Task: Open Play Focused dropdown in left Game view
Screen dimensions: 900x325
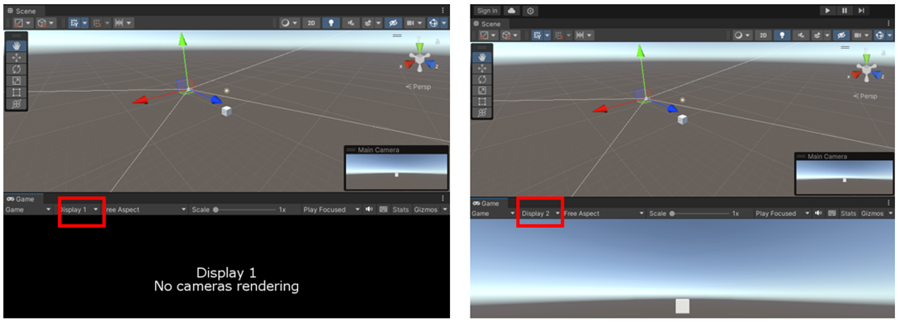Action: [332, 210]
